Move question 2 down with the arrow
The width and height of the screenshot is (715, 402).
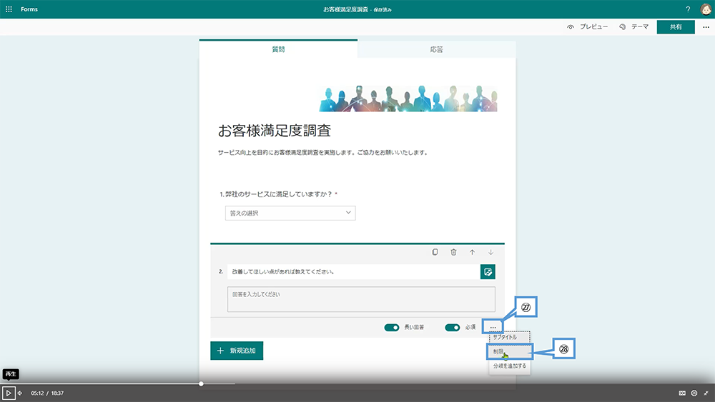tap(490, 252)
